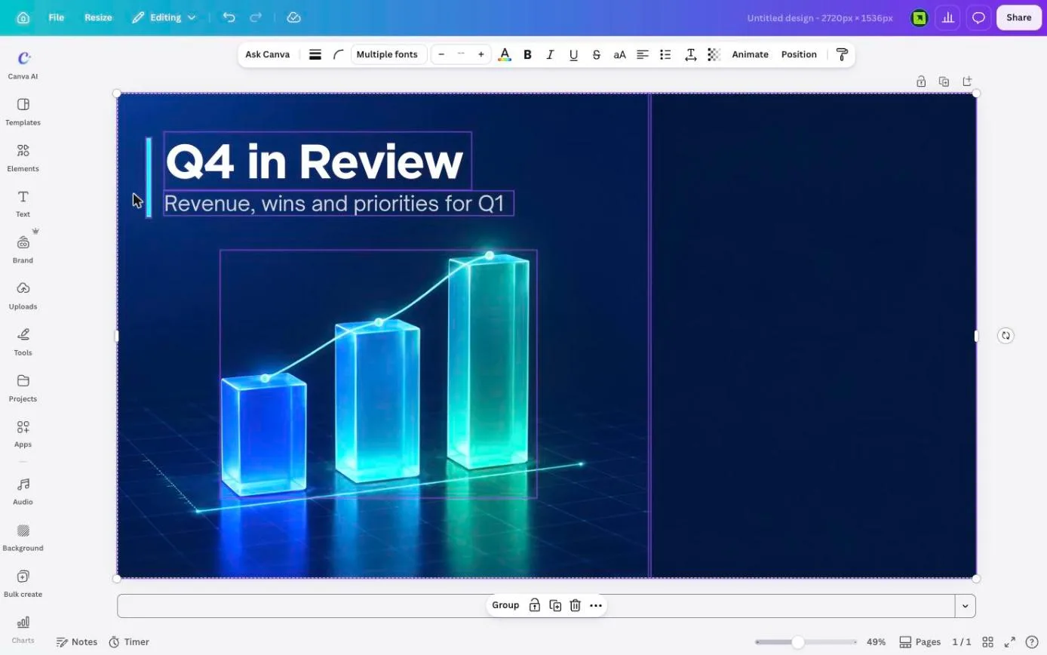Image resolution: width=1047 pixels, height=655 pixels.
Task: Check cloud save status icon
Action: [294, 17]
